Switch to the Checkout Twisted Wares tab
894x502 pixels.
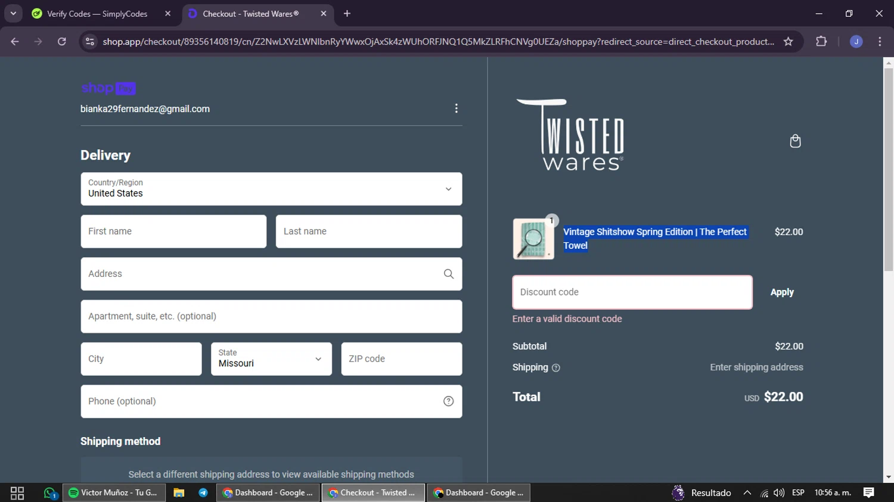pos(257,14)
